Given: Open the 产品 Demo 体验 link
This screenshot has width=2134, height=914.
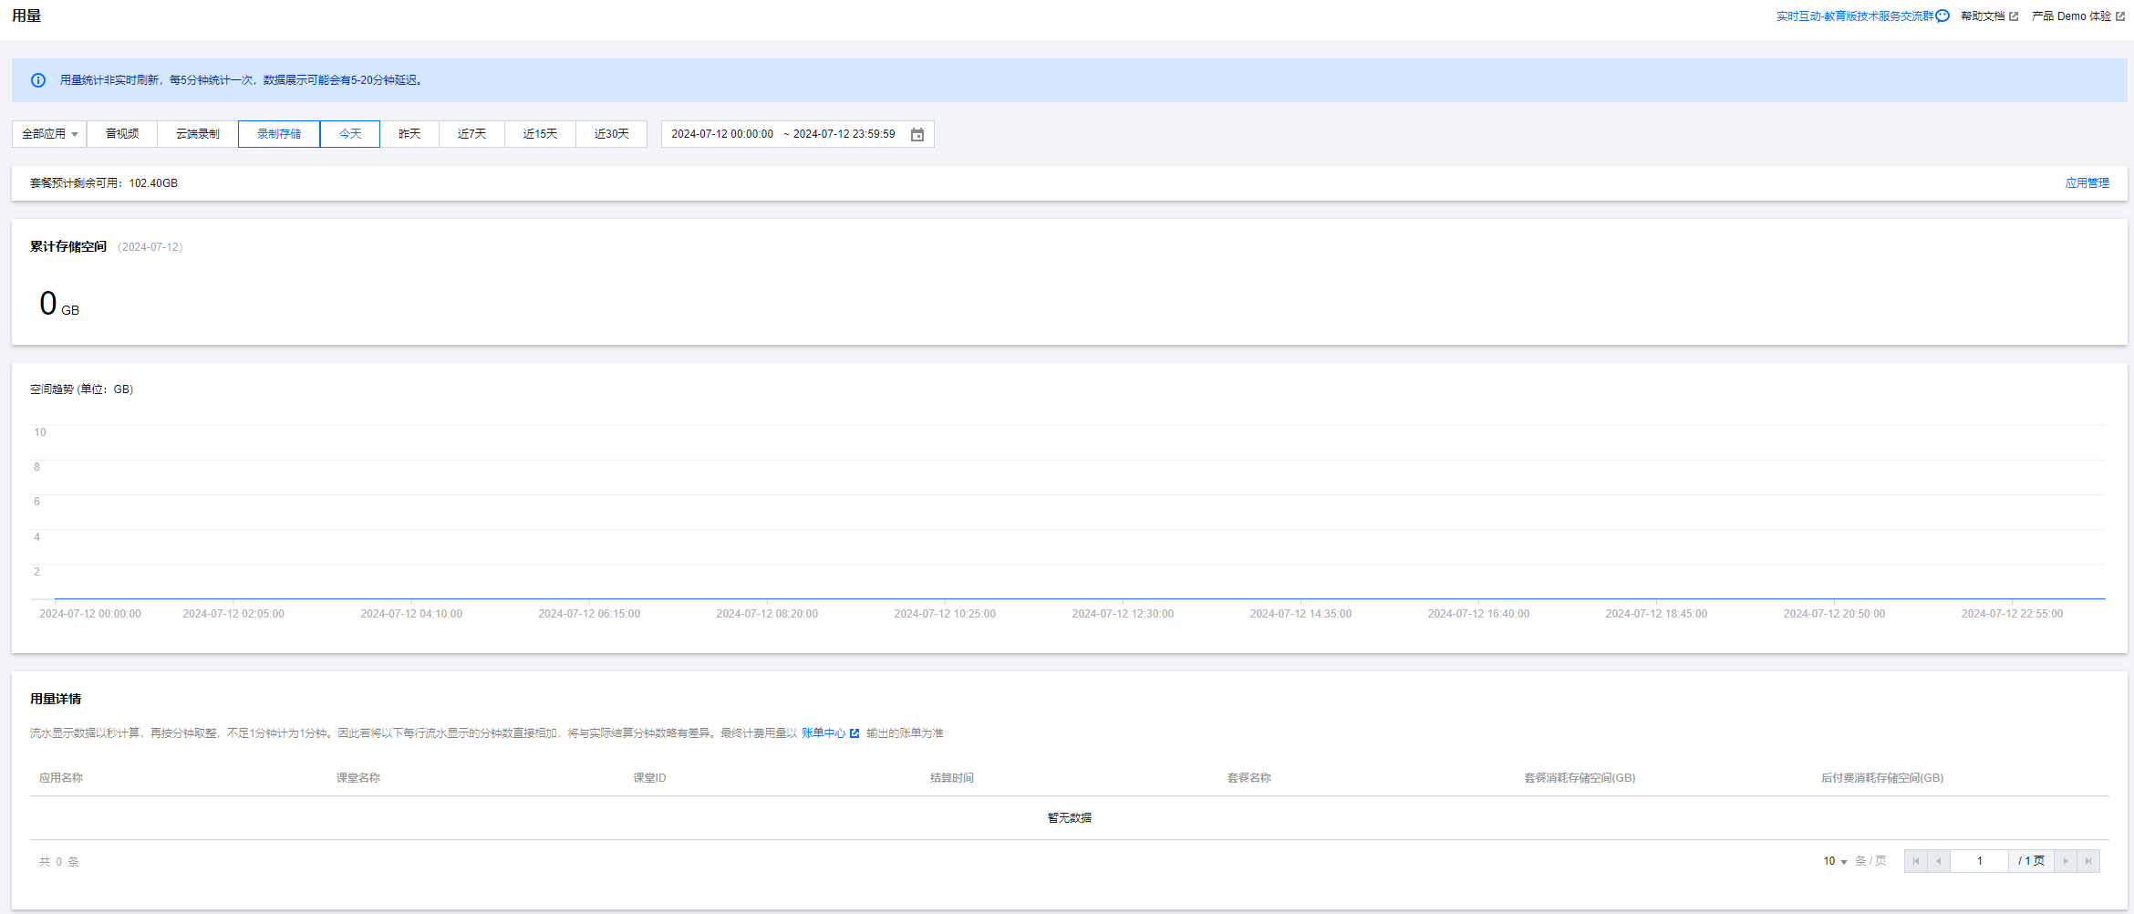Looking at the screenshot, I should 2071,16.
